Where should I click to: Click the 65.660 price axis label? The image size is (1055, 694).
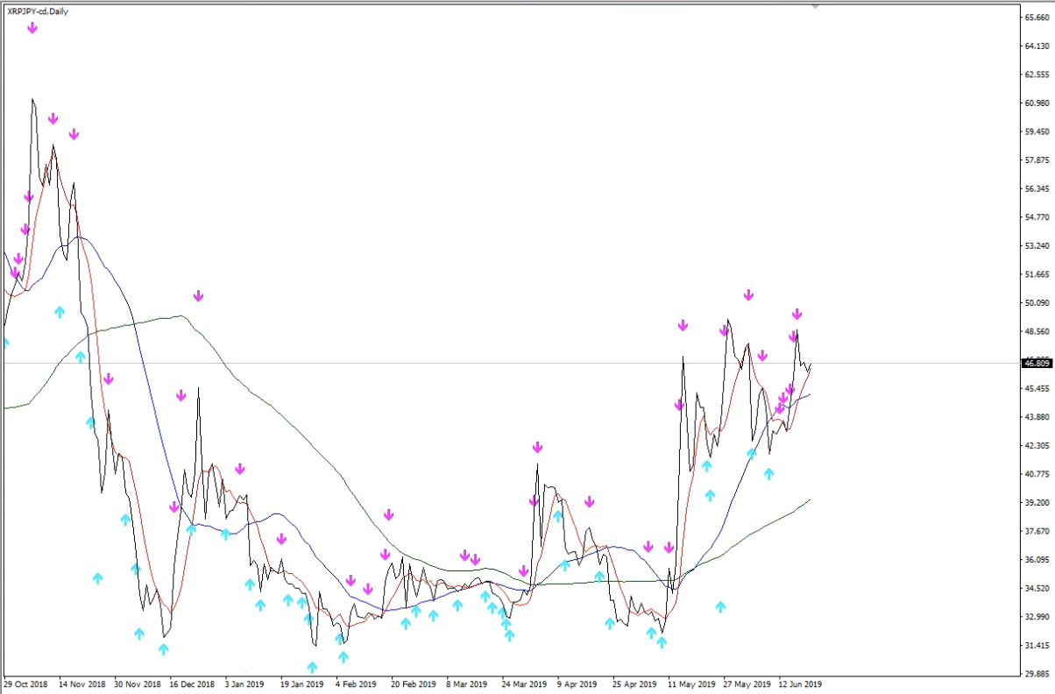[x=1037, y=18]
